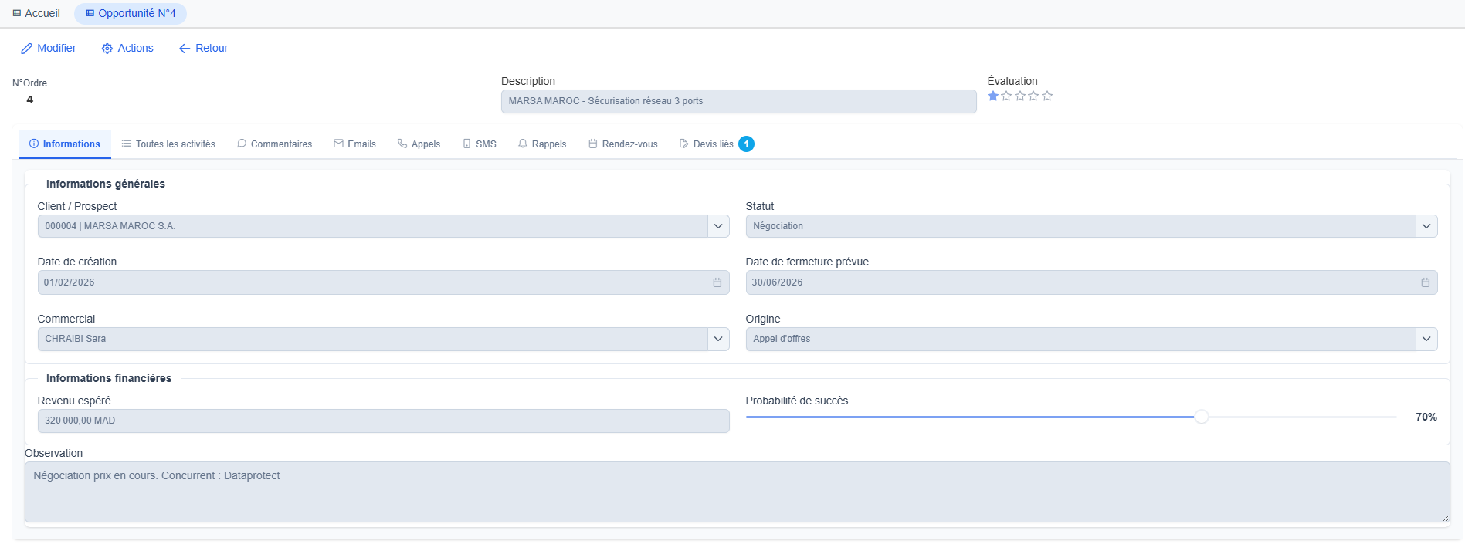This screenshot has width=1465, height=551.
Task: Open the Date de création calendar icon
Action: [717, 282]
